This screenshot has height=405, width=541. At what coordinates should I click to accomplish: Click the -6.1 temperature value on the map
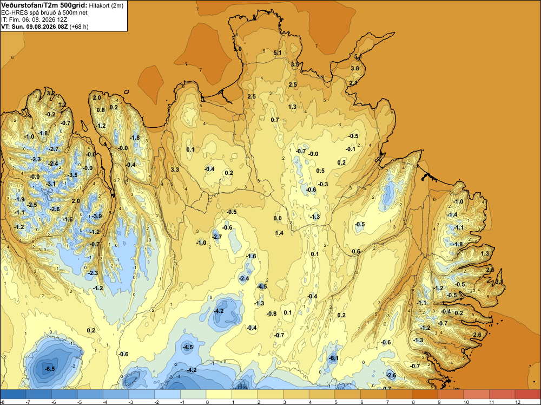334,358
